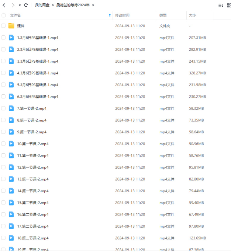Sort by 修改时间 column header
The width and height of the screenshot is (231, 252).
(123, 15)
